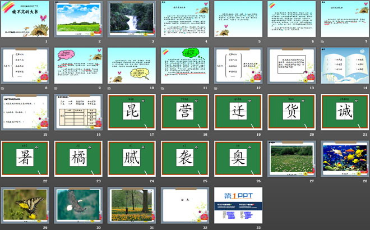Select title slide 1 读不完的大书
This screenshot has height=230, width=370.
(25, 19)
